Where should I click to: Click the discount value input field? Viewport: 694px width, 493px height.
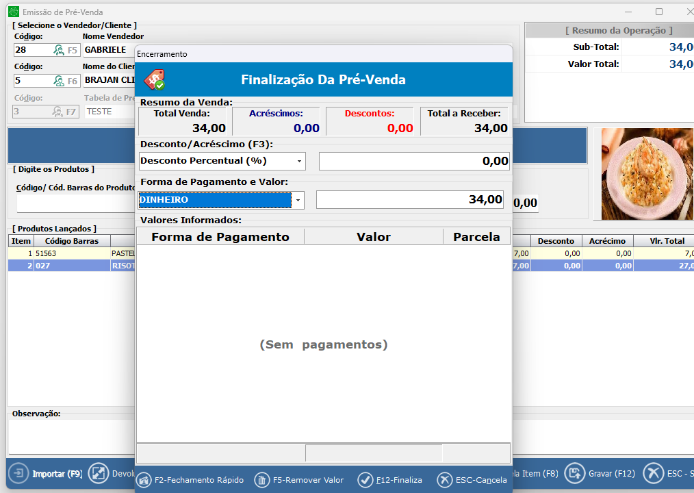point(413,161)
